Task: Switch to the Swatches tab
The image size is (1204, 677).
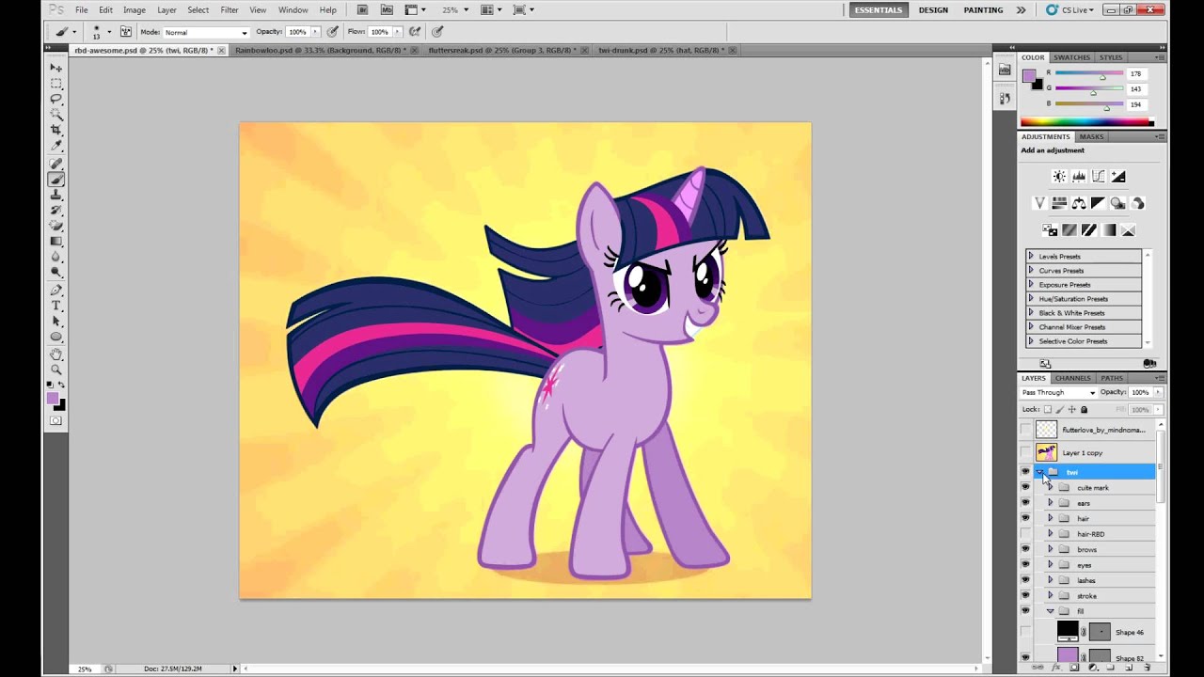Action: pyautogui.click(x=1071, y=57)
